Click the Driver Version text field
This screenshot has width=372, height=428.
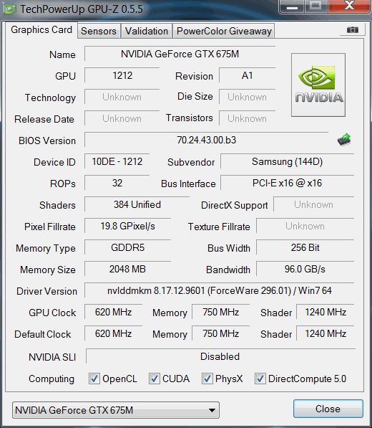[x=219, y=290]
